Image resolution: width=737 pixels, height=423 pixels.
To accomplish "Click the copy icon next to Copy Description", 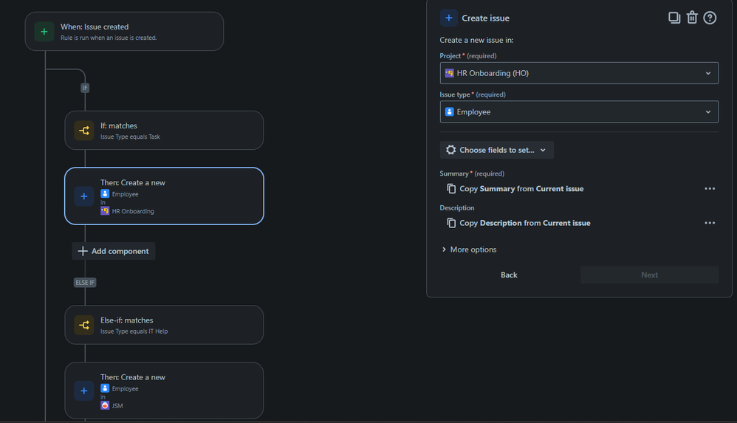I will (451, 223).
